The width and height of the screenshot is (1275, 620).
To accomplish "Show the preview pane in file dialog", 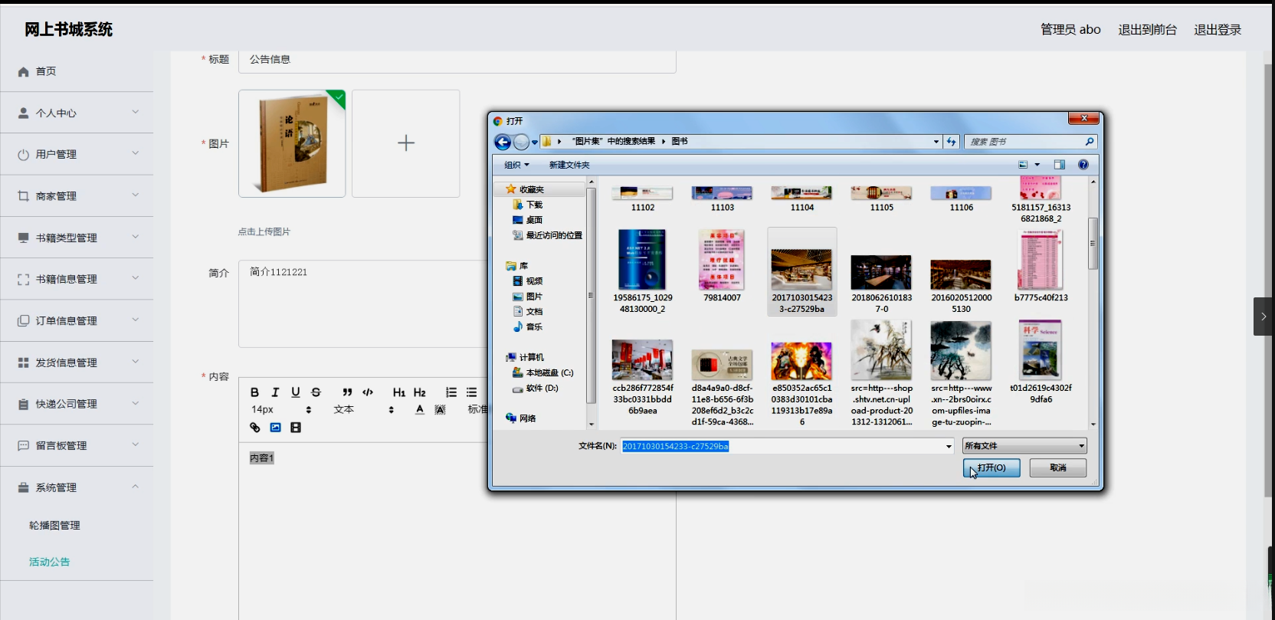I will [x=1059, y=165].
